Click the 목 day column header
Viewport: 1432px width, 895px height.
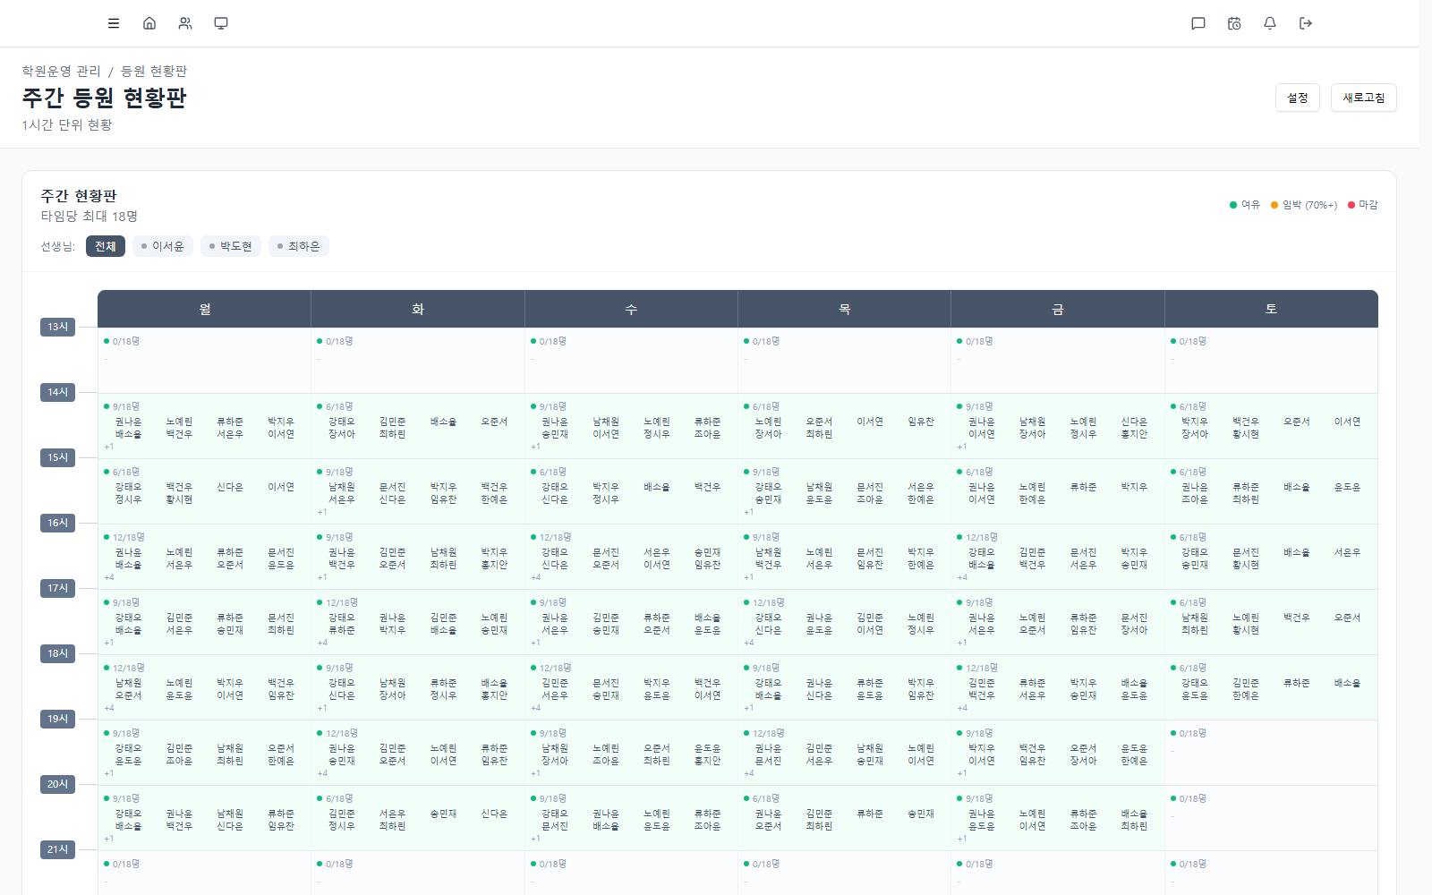(x=844, y=309)
